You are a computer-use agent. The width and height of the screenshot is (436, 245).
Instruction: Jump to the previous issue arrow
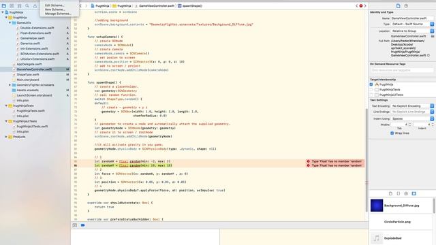(357, 5)
